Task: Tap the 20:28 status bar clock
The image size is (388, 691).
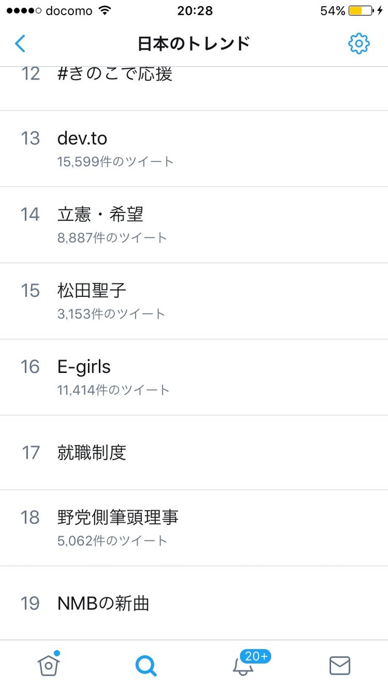Action: coord(195,11)
